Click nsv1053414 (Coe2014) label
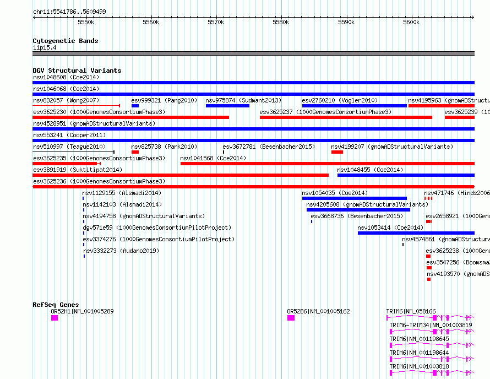490x379 pixels. click(x=391, y=228)
